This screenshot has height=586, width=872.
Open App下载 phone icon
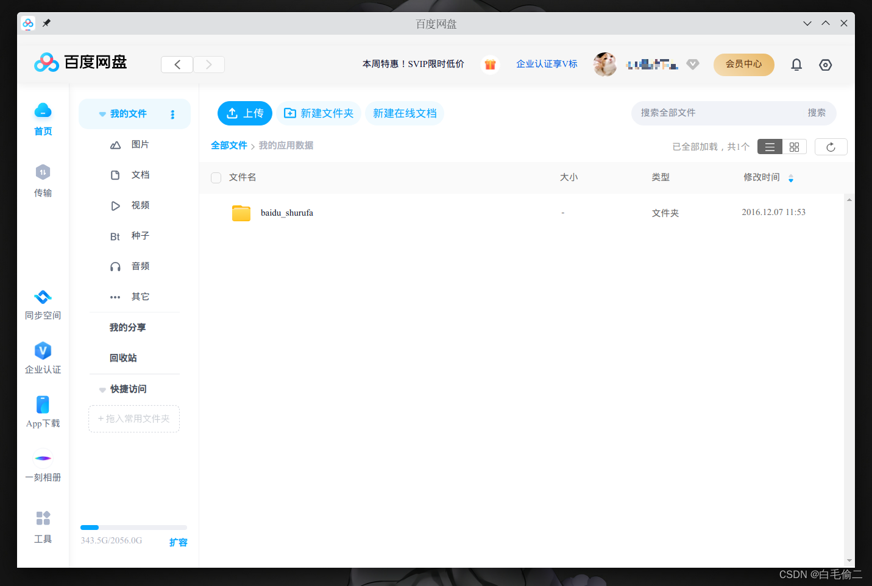(43, 404)
